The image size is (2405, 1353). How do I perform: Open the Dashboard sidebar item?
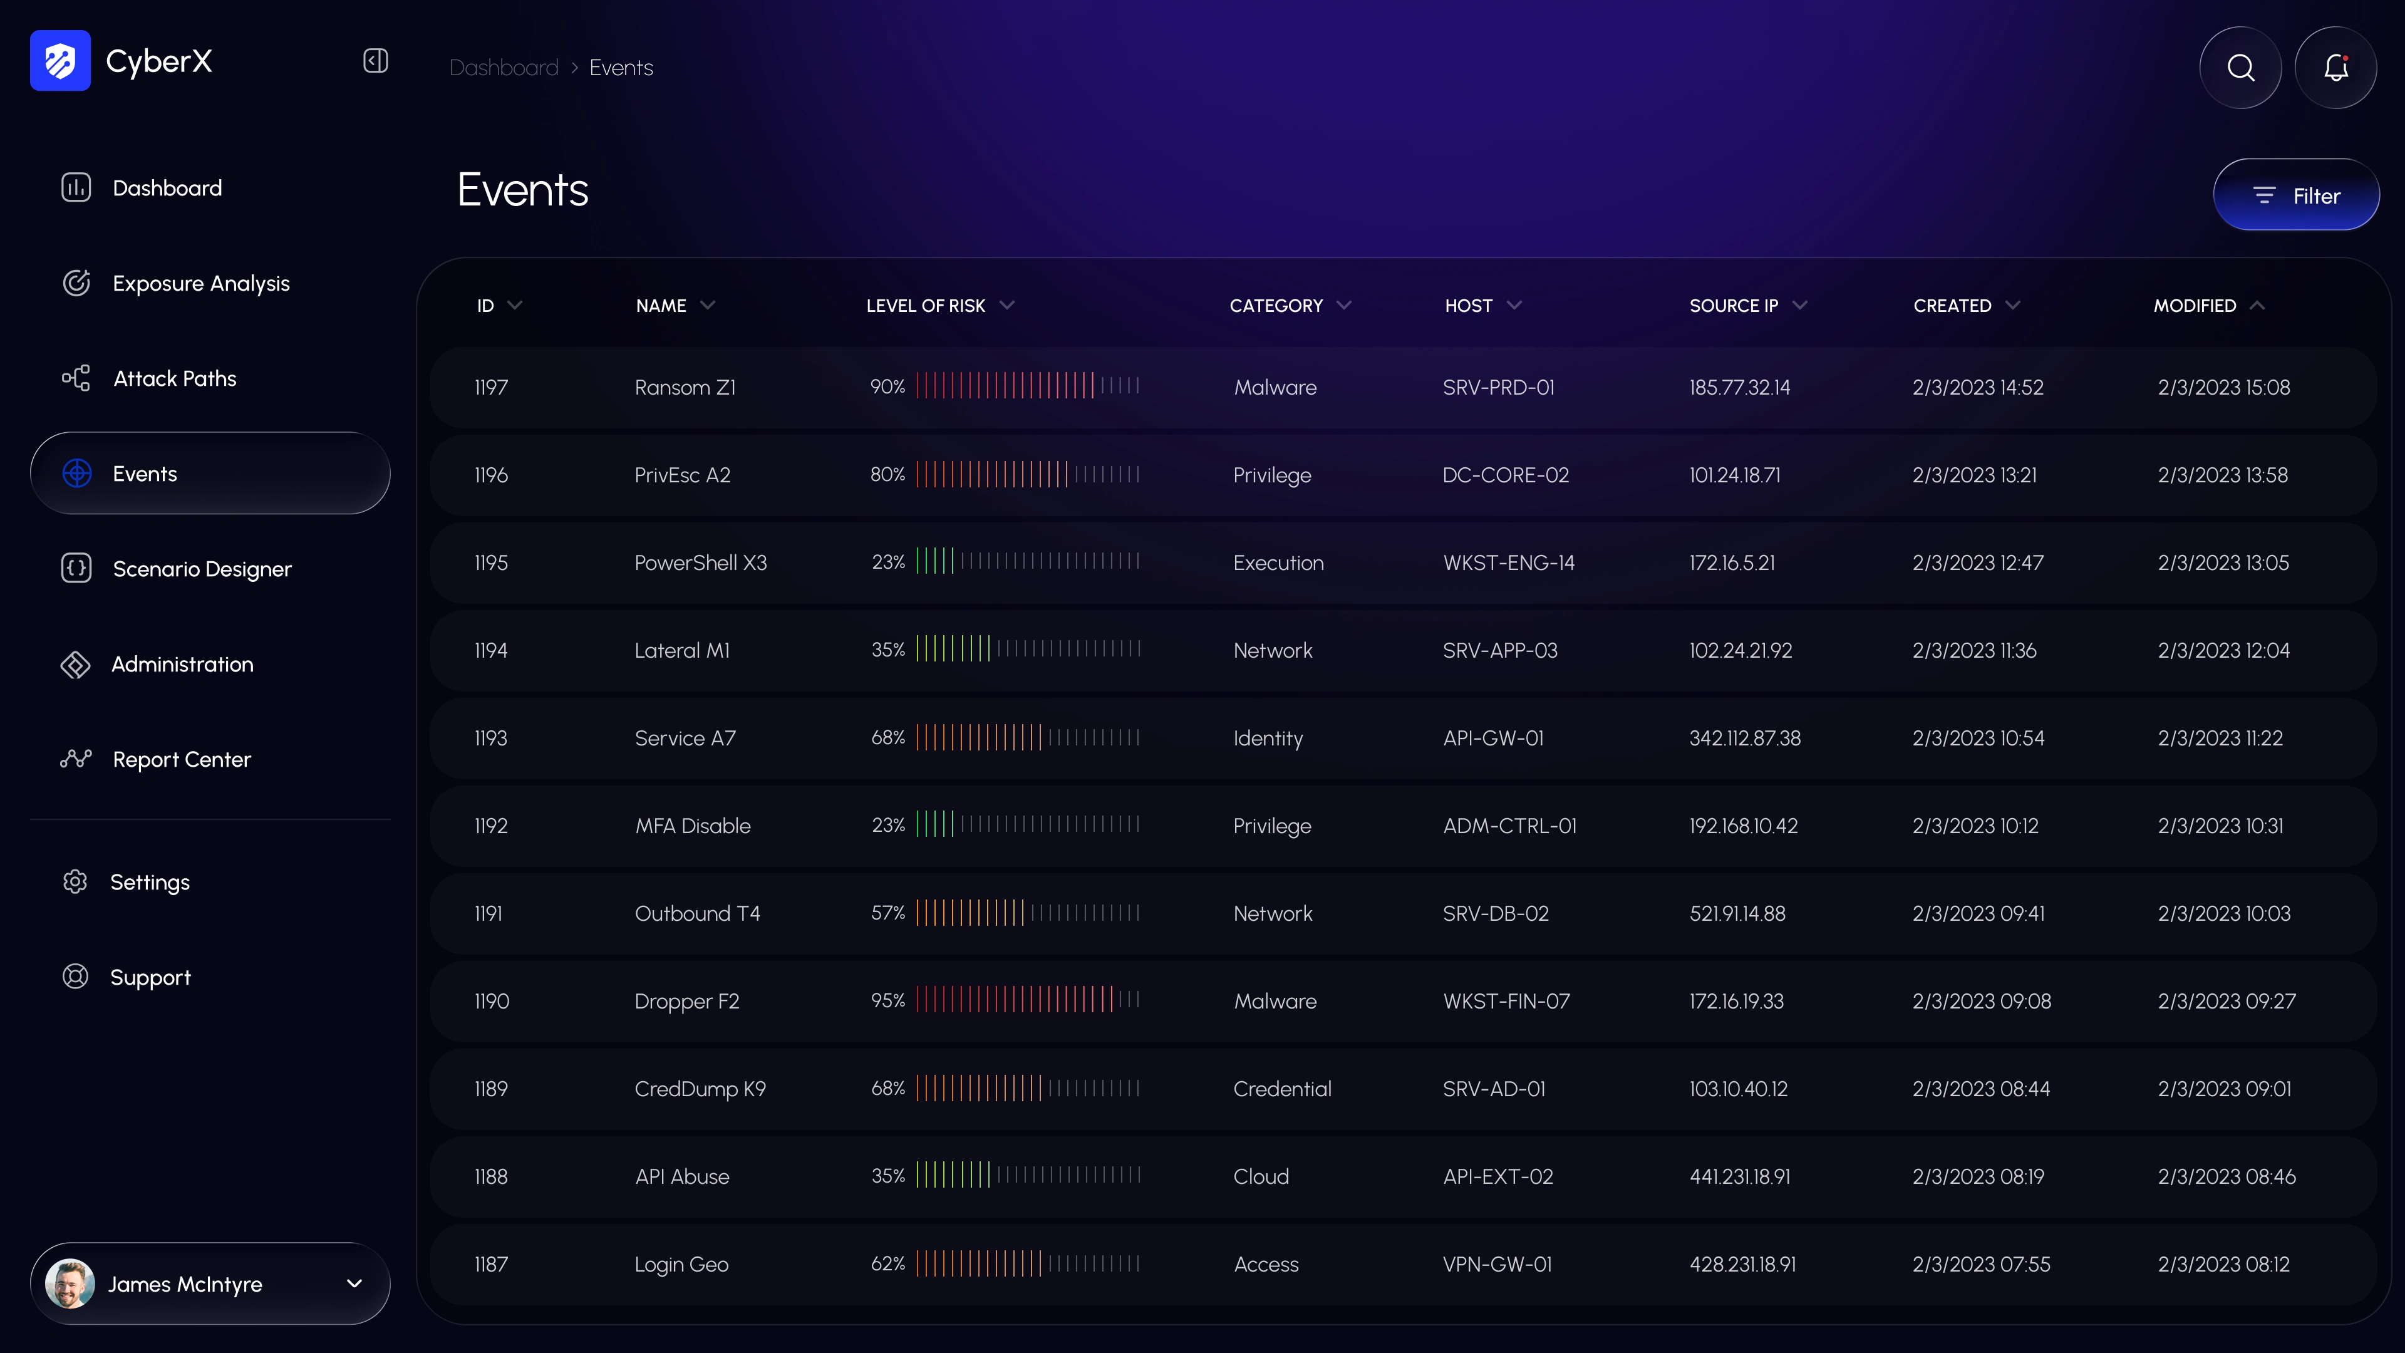click(167, 188)
